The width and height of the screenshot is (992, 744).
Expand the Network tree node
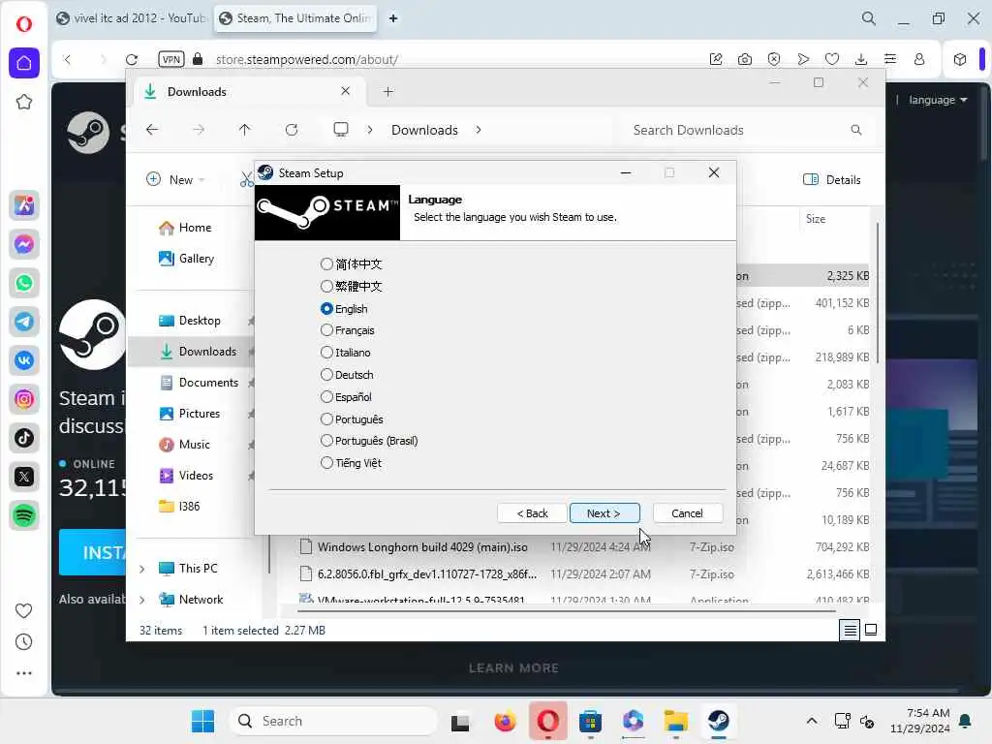coord(142,600)
